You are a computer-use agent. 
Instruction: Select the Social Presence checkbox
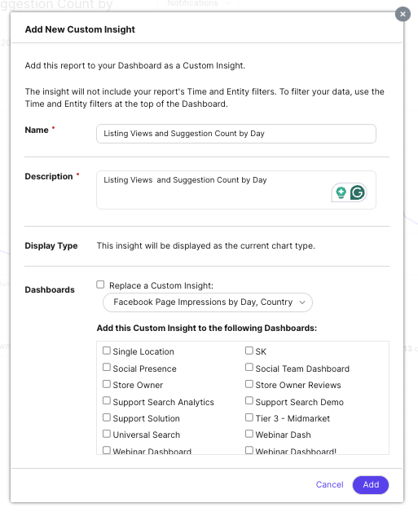107,368
